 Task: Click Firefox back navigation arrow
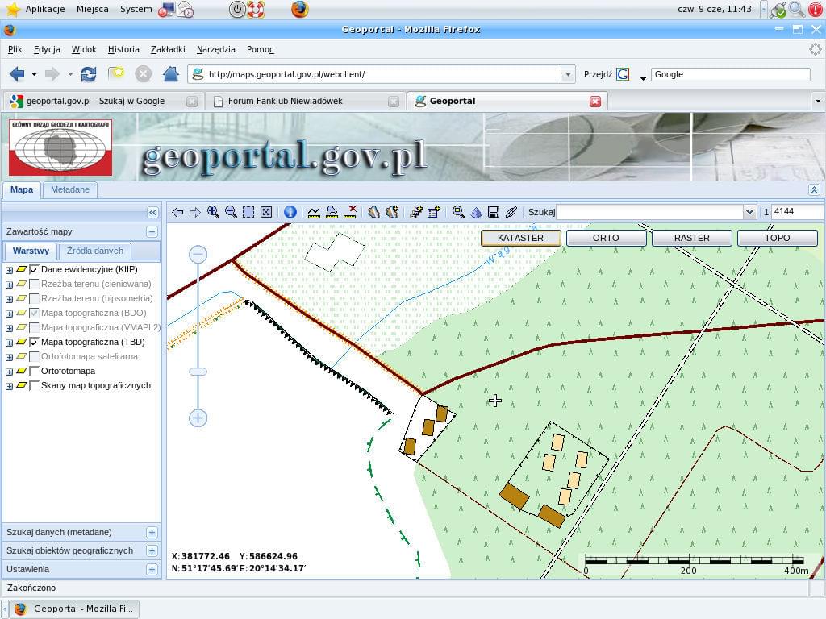(17, 74)
